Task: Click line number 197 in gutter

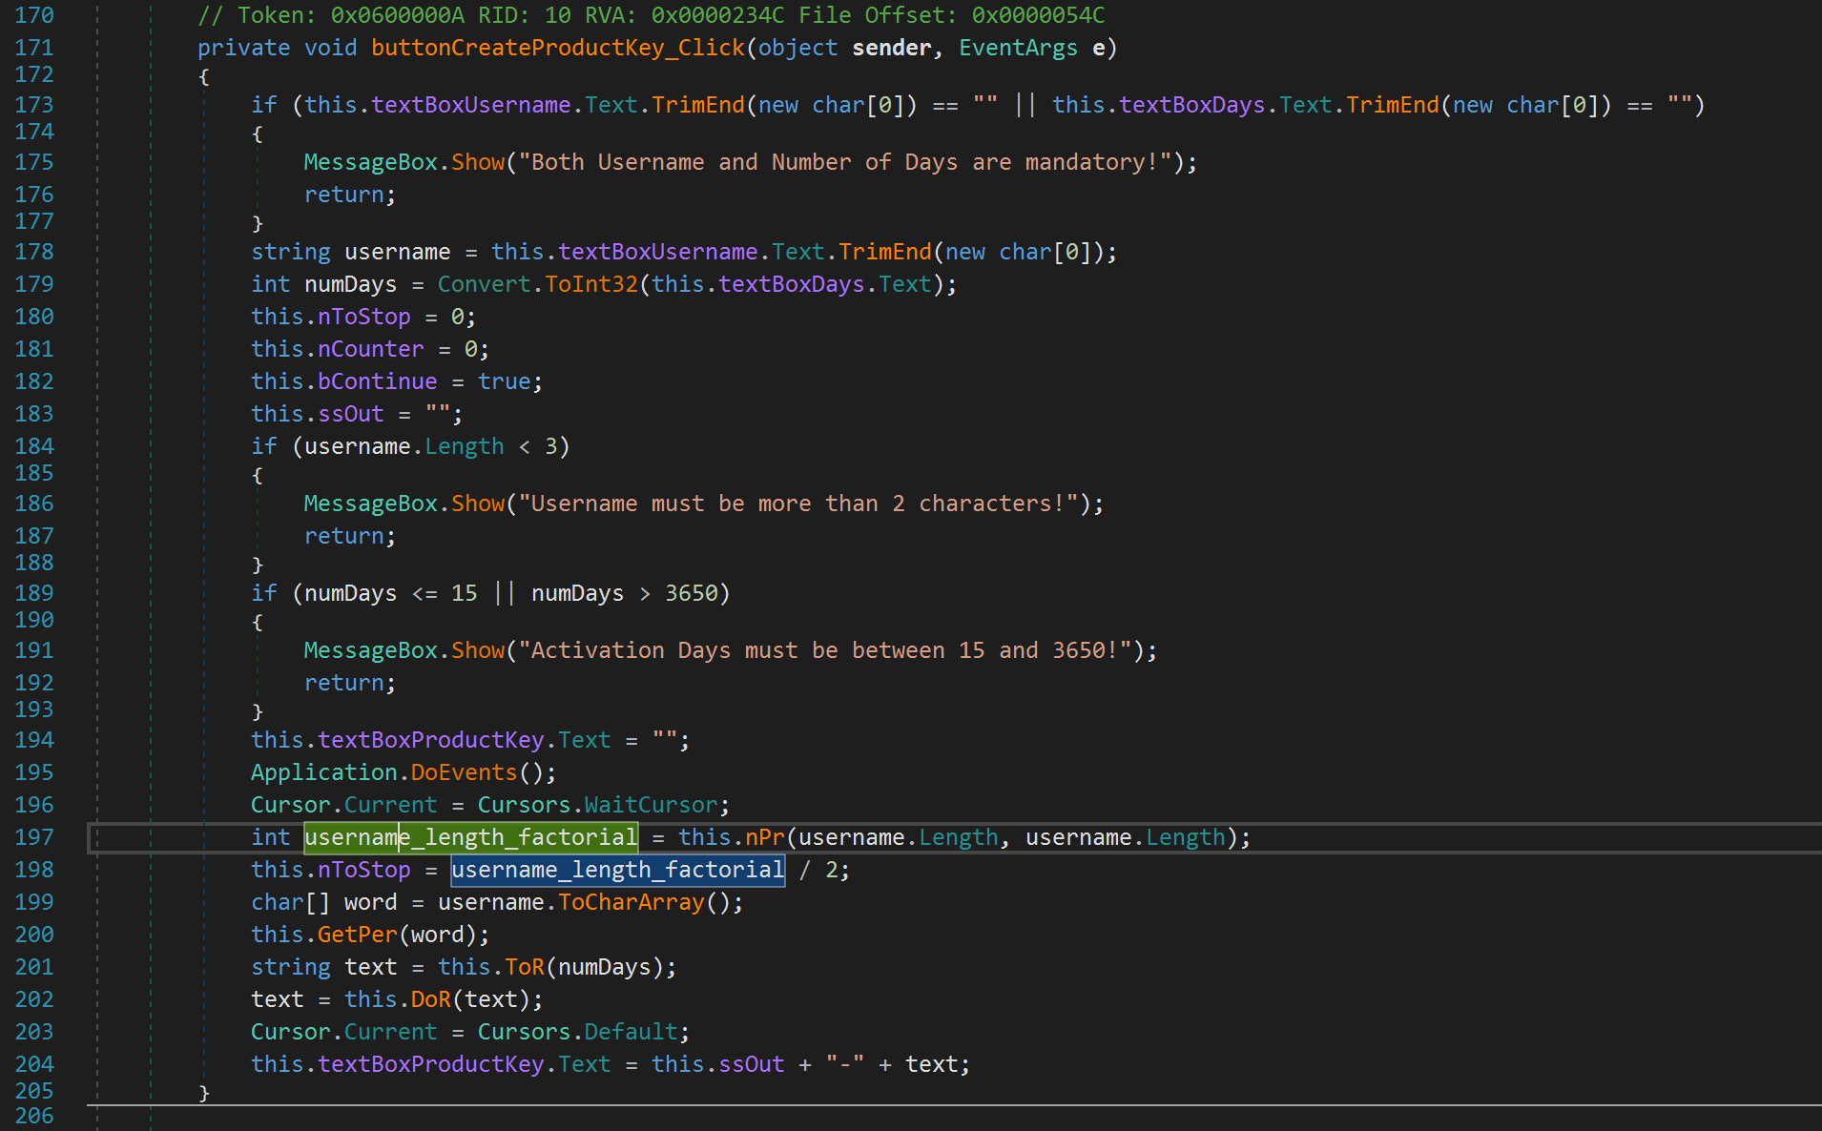Action: [34, 837]
